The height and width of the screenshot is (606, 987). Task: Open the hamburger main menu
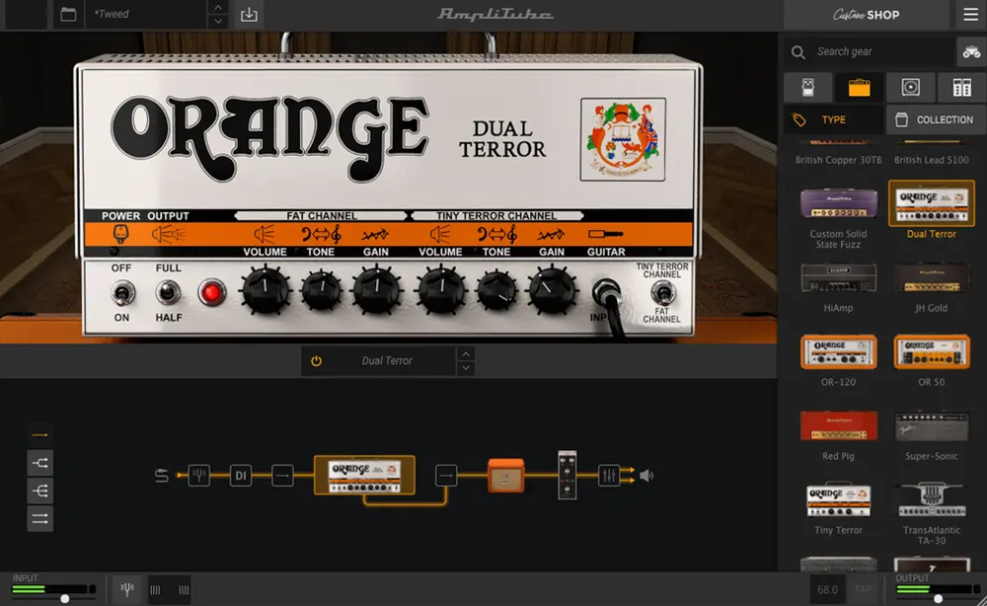(970, 14)
